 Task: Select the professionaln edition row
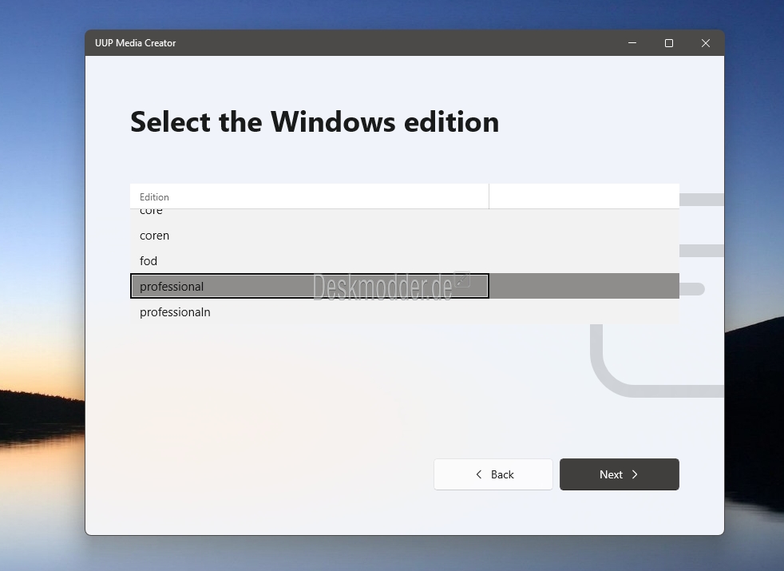[x=405, y=311]
